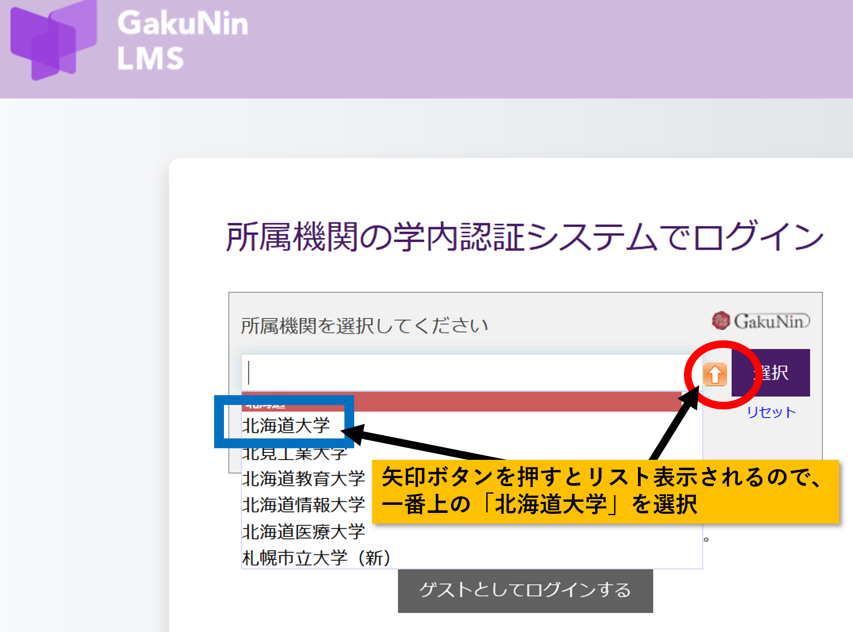Image resolution: width=853 pixels, height=632 pixels.
Task: Select 北海道大学 from the list
Action: tap(286, 425)
